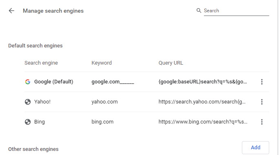Image resolution: width=279 pixels, height=155 pixels.
Task: Click the Bing search query URL
Action: point(203,122)
